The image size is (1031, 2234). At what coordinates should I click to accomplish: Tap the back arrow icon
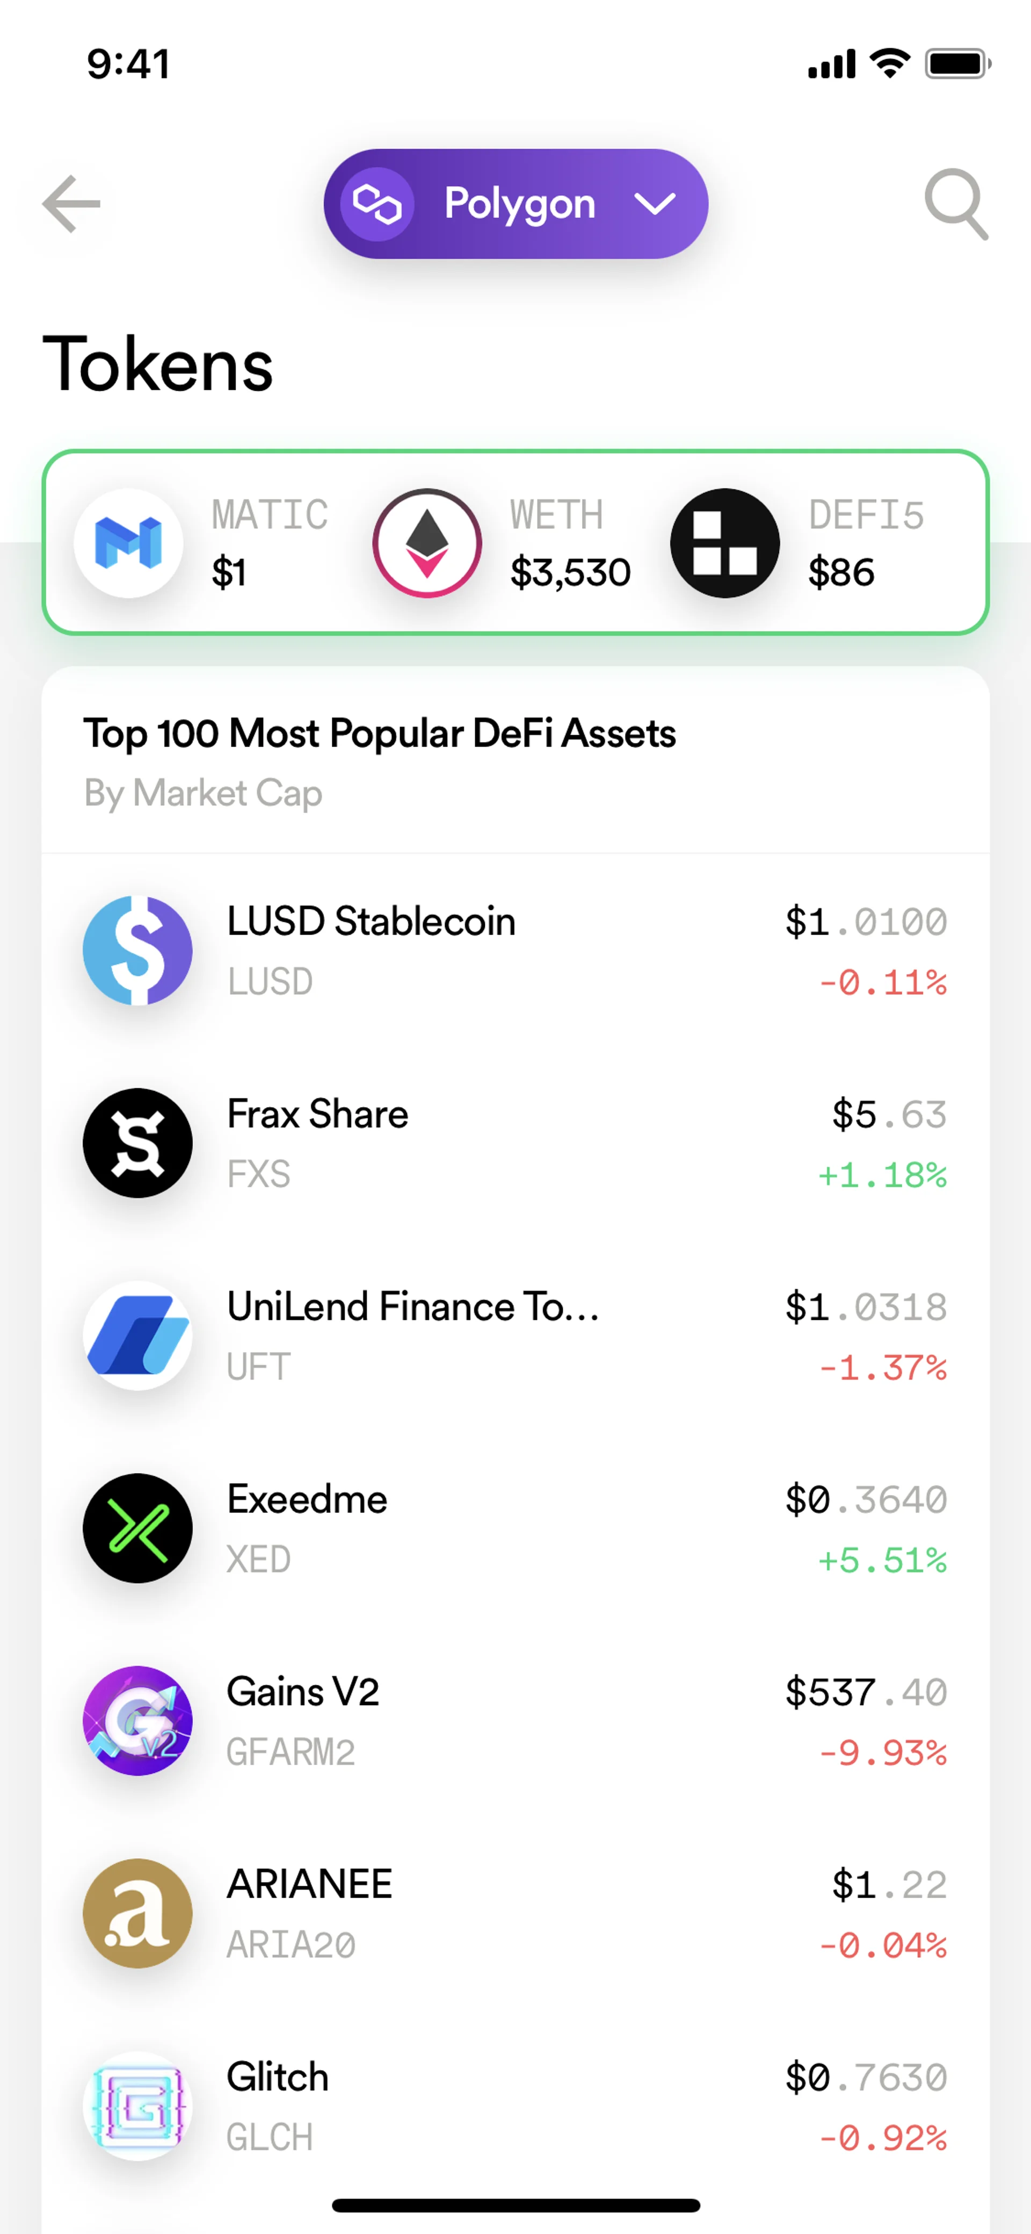71,204
